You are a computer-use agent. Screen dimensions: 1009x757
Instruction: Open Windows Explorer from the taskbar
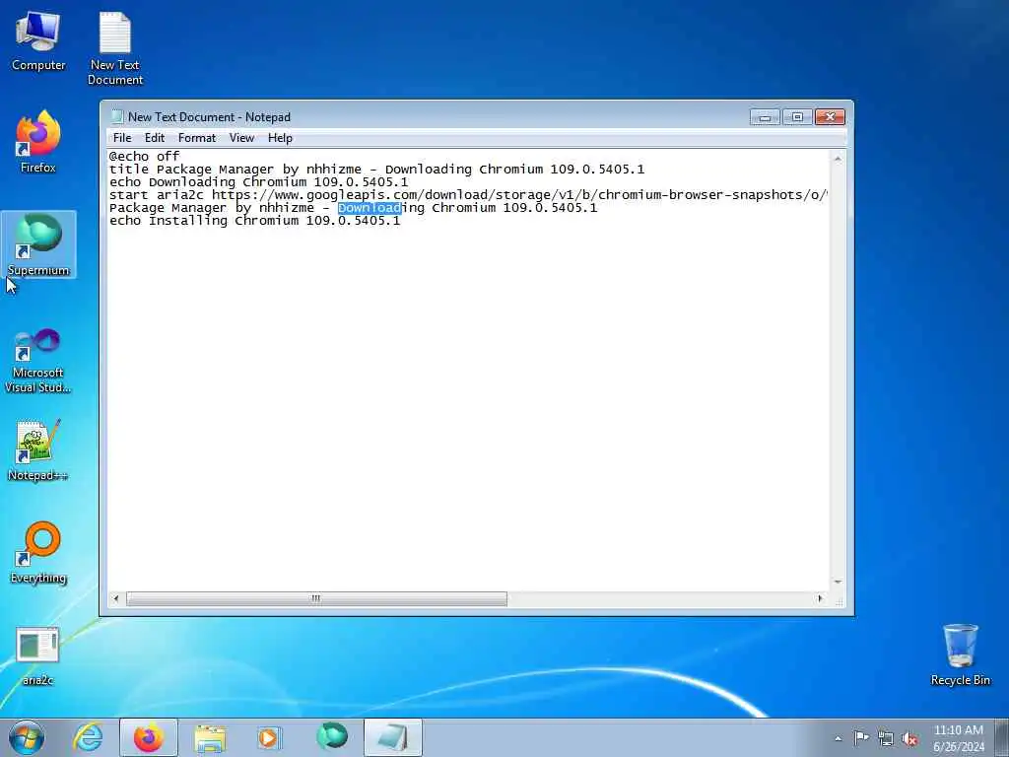click(x=210, y=737)
